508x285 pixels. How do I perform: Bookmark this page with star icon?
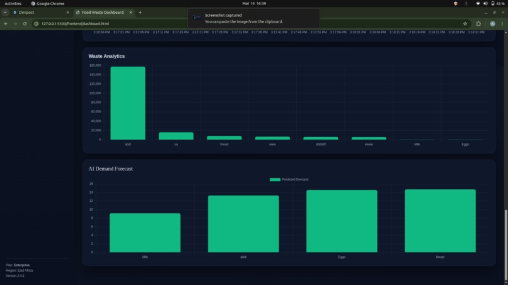pyautogui.click(x=465, y=24)
